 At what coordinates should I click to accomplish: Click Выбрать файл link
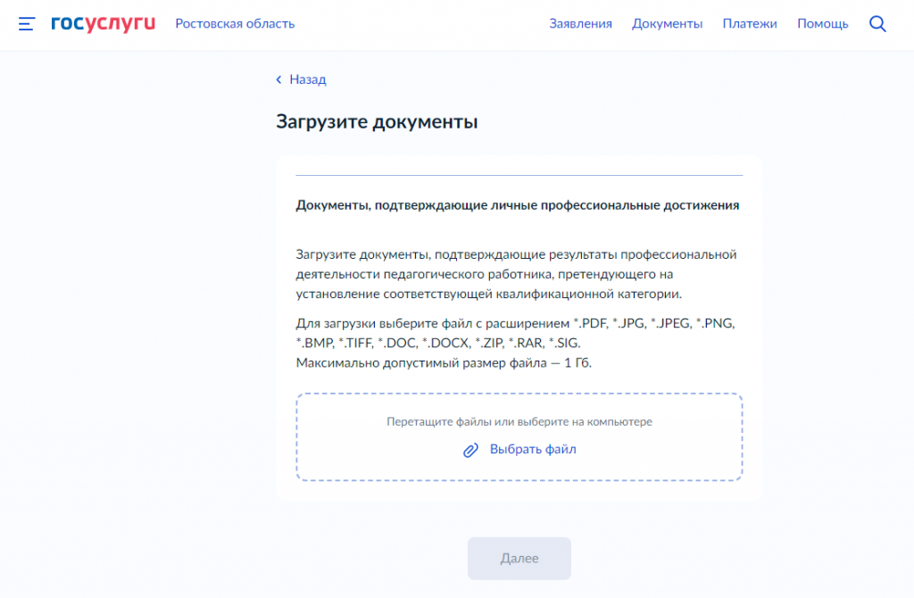[533, 449]
